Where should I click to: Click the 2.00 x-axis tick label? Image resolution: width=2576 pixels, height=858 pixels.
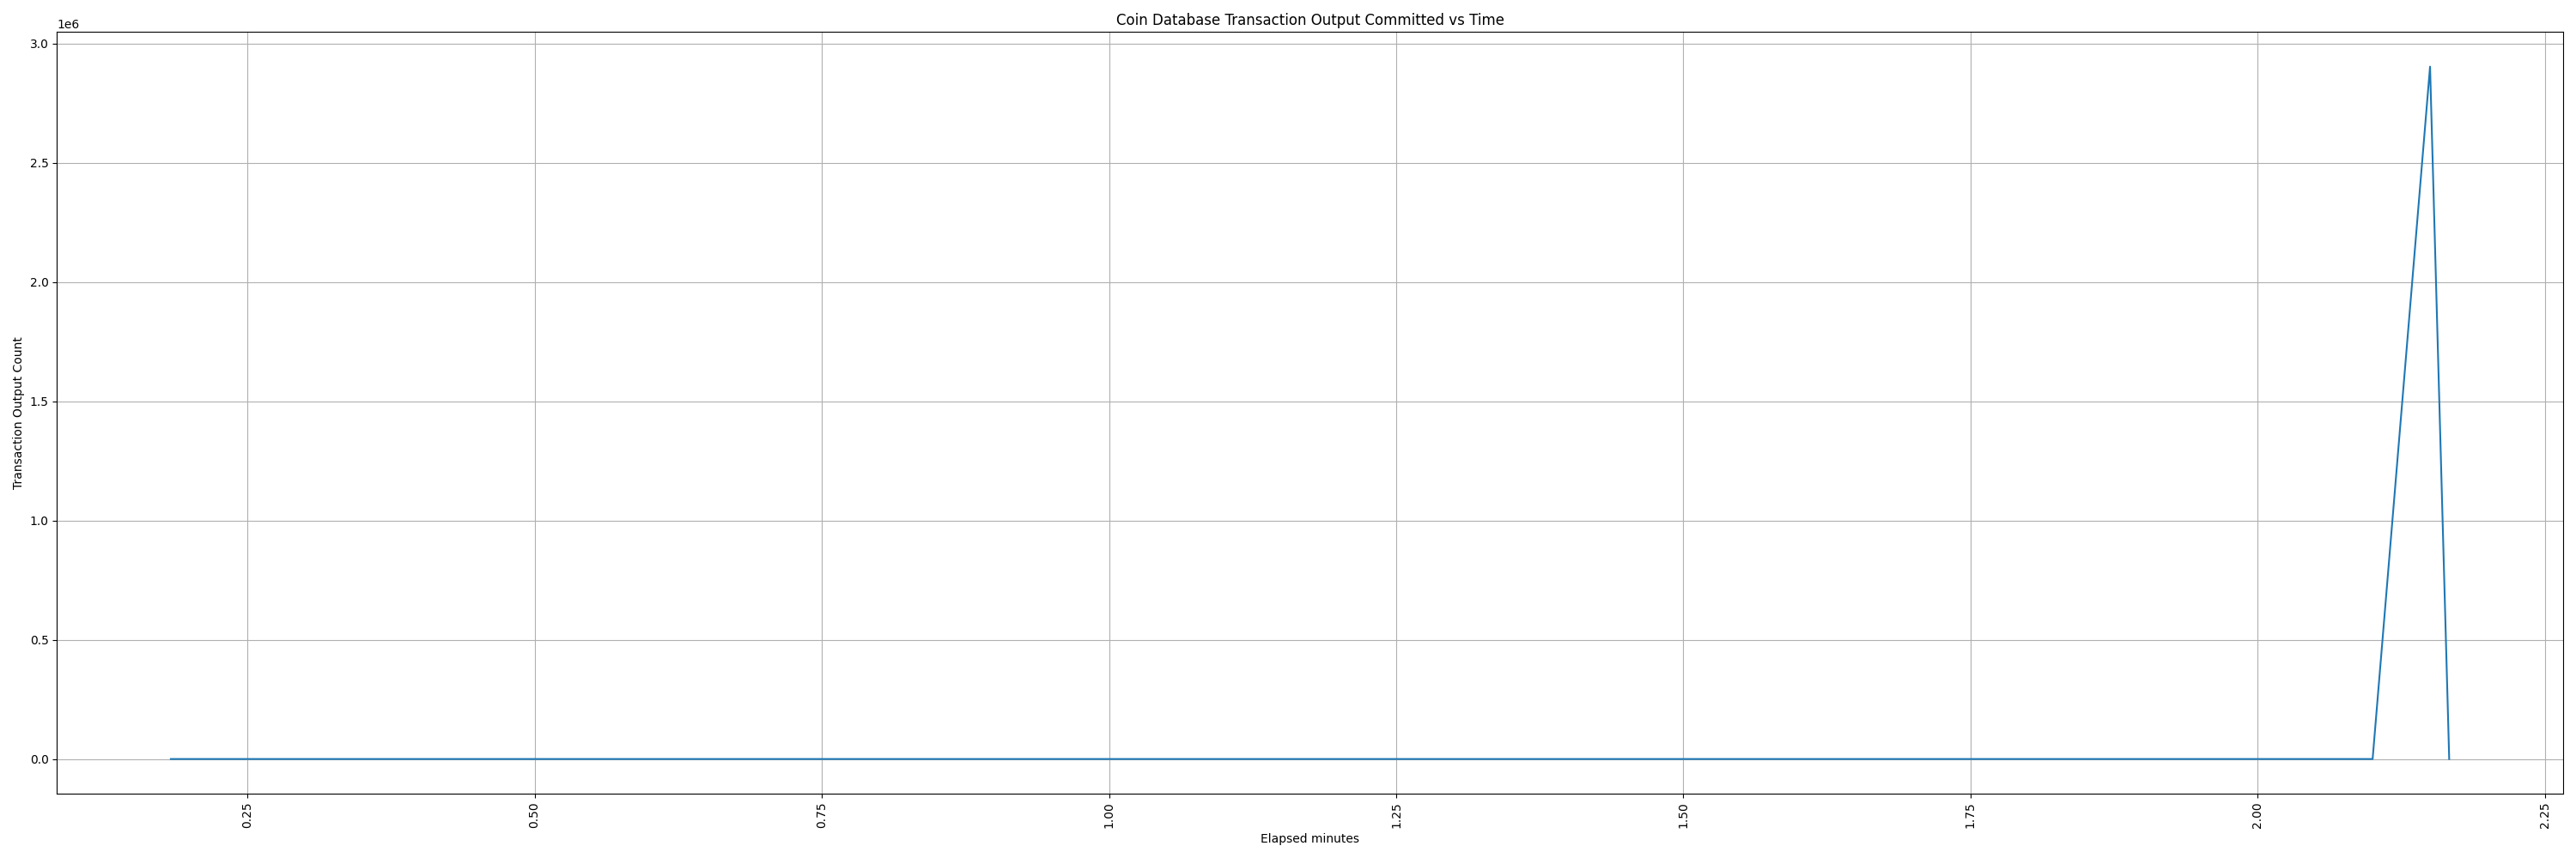pos(2257,816)
